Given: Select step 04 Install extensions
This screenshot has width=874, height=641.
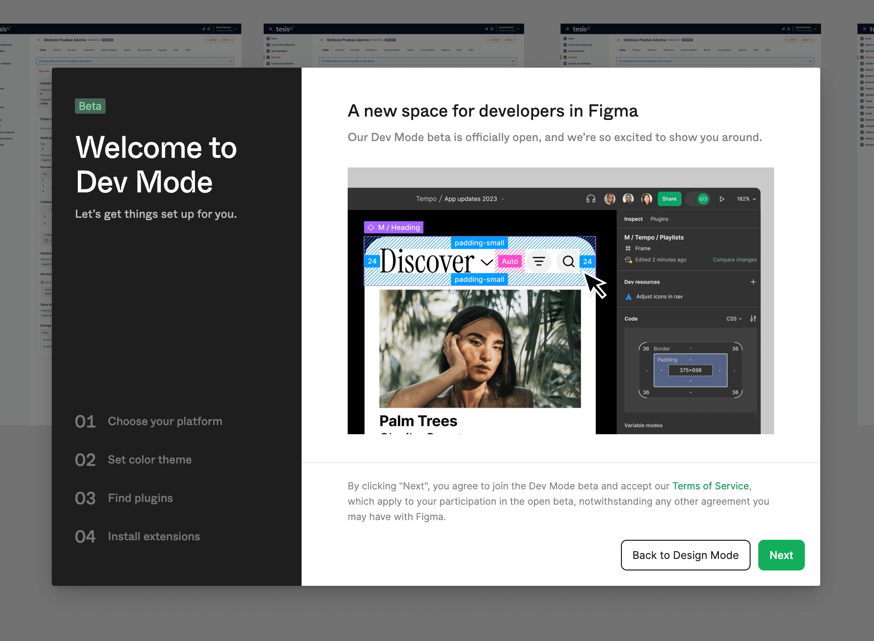Looking at the screenshot, I should [x=137, y=536].
